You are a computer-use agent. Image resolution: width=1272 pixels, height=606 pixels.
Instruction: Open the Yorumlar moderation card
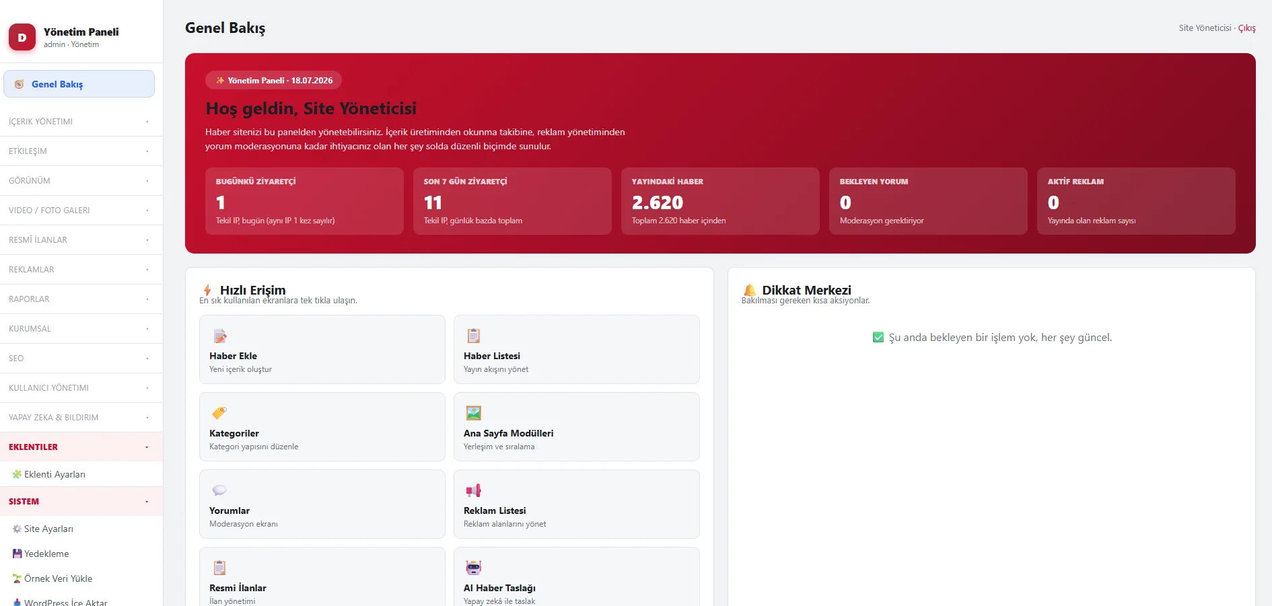click(x=322, y=504)
